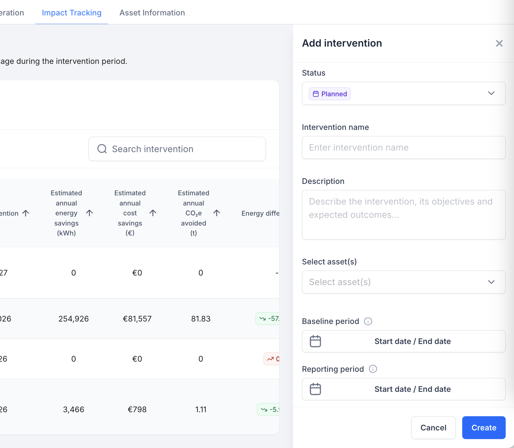Screen dimensions: 514x448
Task: Click the red upward trend badge
Action: tap(271, 359)
